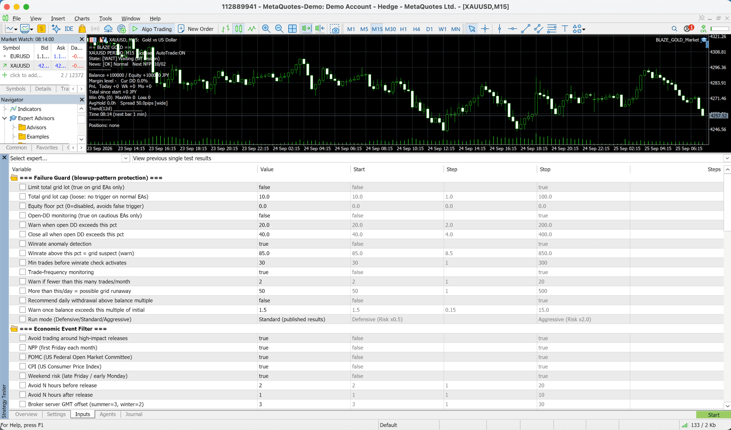Zoom out on the chart

click(x=279, y=29)
